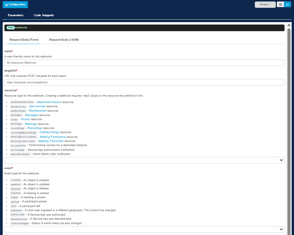Open the Configuration gear button
Viewport: 294px width, 235px height.
15,5
